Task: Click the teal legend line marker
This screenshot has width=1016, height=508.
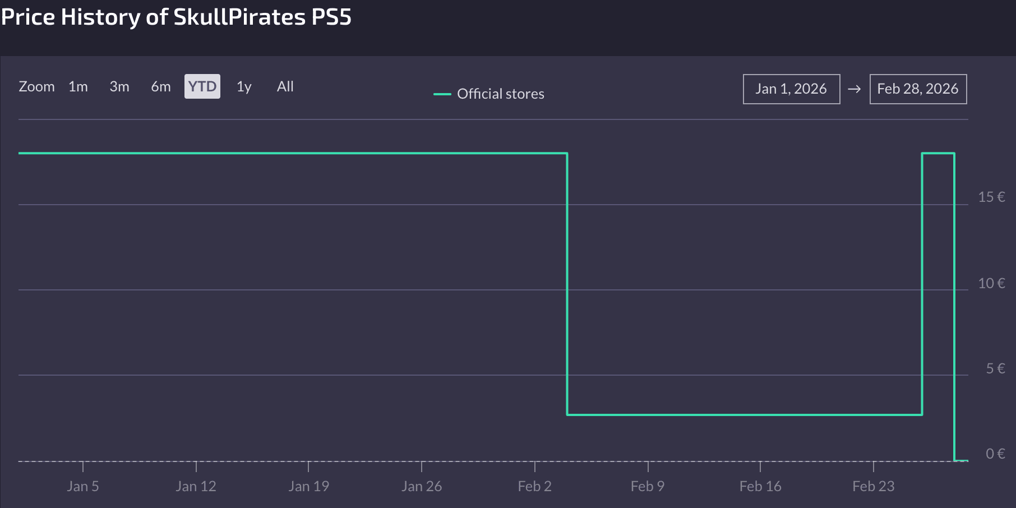Action: coord(442,94)
